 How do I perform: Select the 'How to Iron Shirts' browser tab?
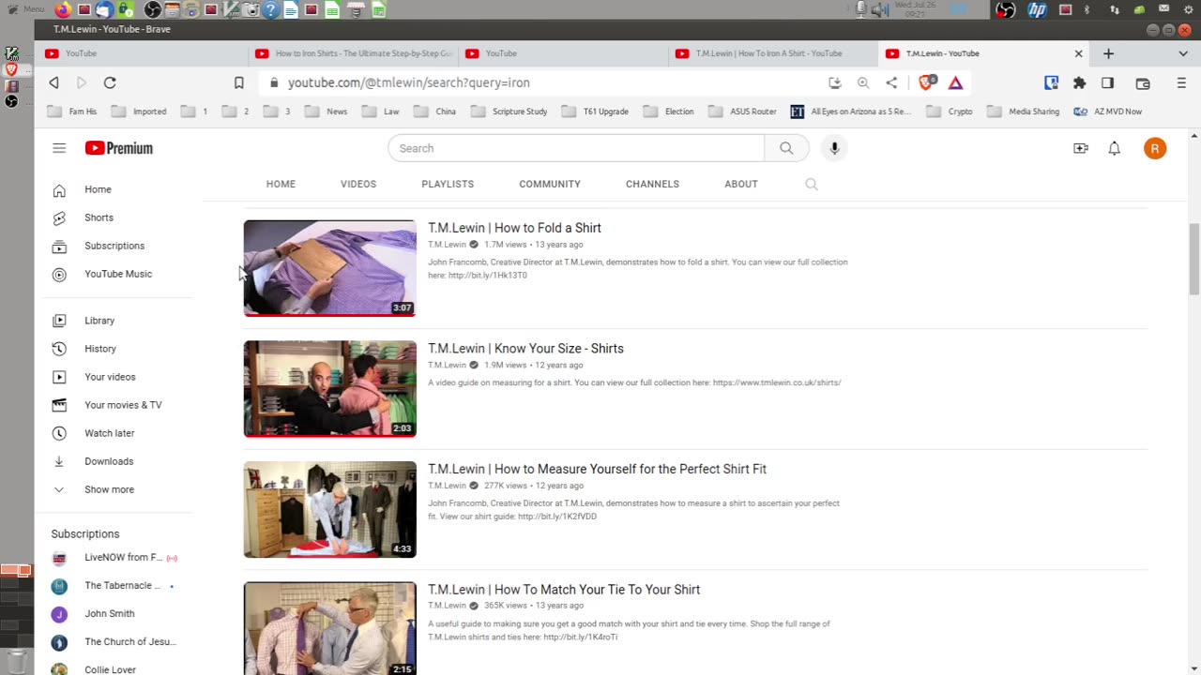[x=354, y=53]
